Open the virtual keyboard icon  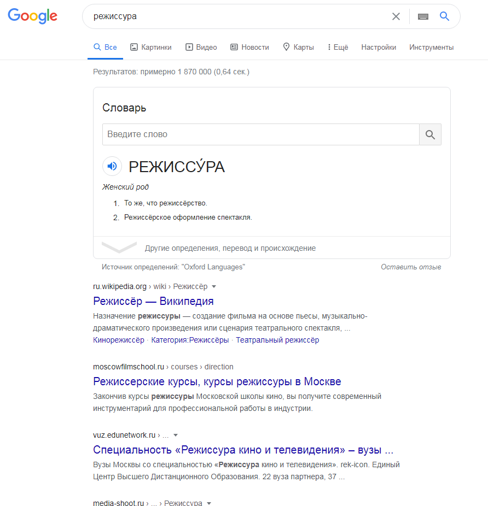click(x=423, y=16)
